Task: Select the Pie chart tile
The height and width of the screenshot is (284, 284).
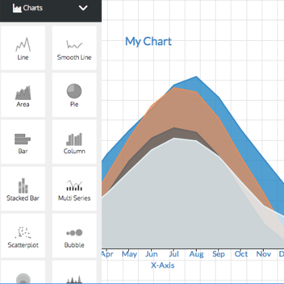Action: tap(74, 95)
